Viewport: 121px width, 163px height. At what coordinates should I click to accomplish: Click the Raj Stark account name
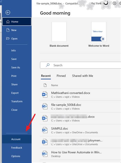(x=96, y=3)
